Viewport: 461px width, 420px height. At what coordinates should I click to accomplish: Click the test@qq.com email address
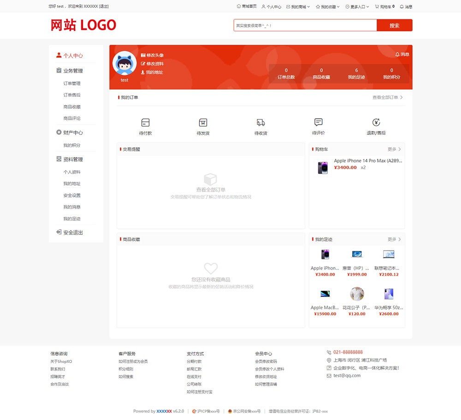347,376
